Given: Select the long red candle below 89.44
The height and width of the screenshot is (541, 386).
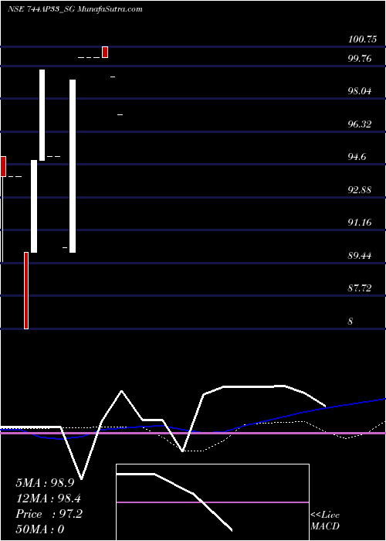Looking at the screenshot, I should tap(26, 291).
